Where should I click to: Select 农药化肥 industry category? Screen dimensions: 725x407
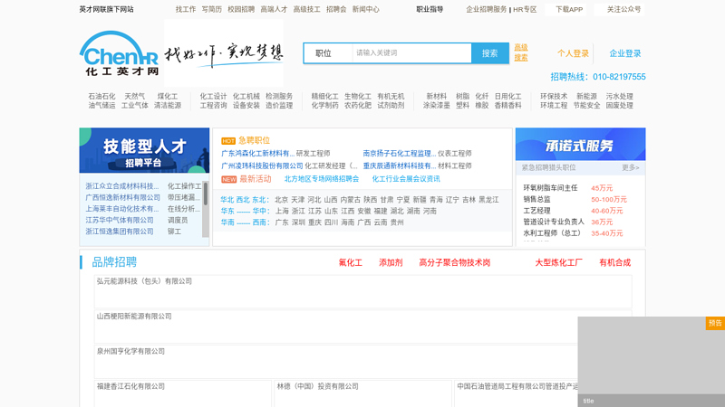(357, 106)
